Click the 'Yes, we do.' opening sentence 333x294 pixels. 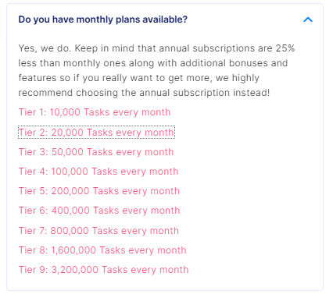(x=45, y=48)
